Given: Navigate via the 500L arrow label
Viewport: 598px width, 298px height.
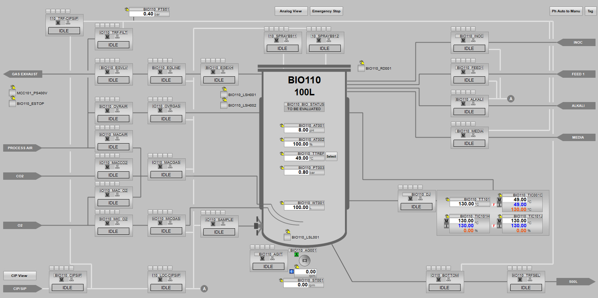Looking at the screenshot, I should [x=576, y=282].
